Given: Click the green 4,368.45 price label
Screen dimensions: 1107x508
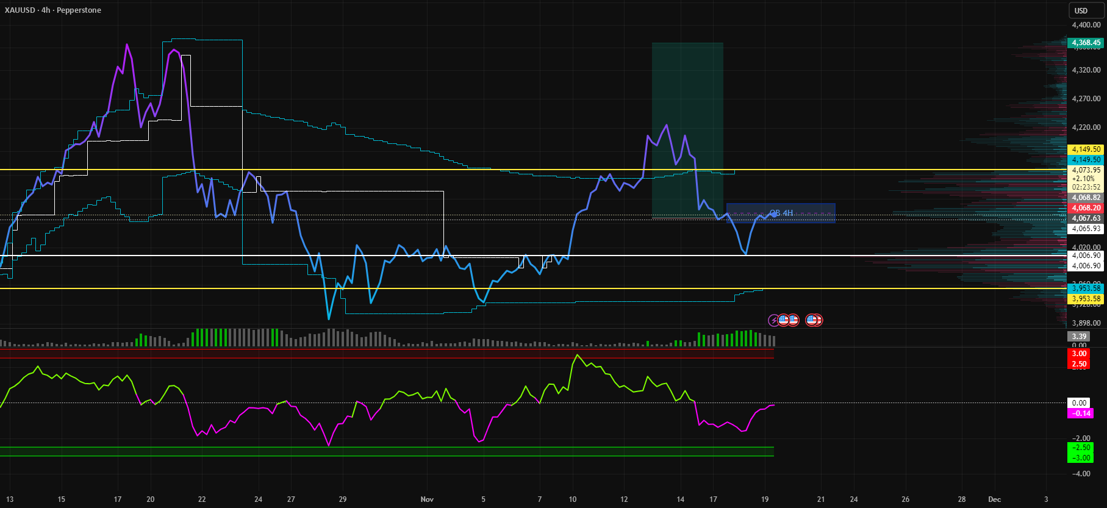Looking at the screenshot, I should coord(1086,43).
